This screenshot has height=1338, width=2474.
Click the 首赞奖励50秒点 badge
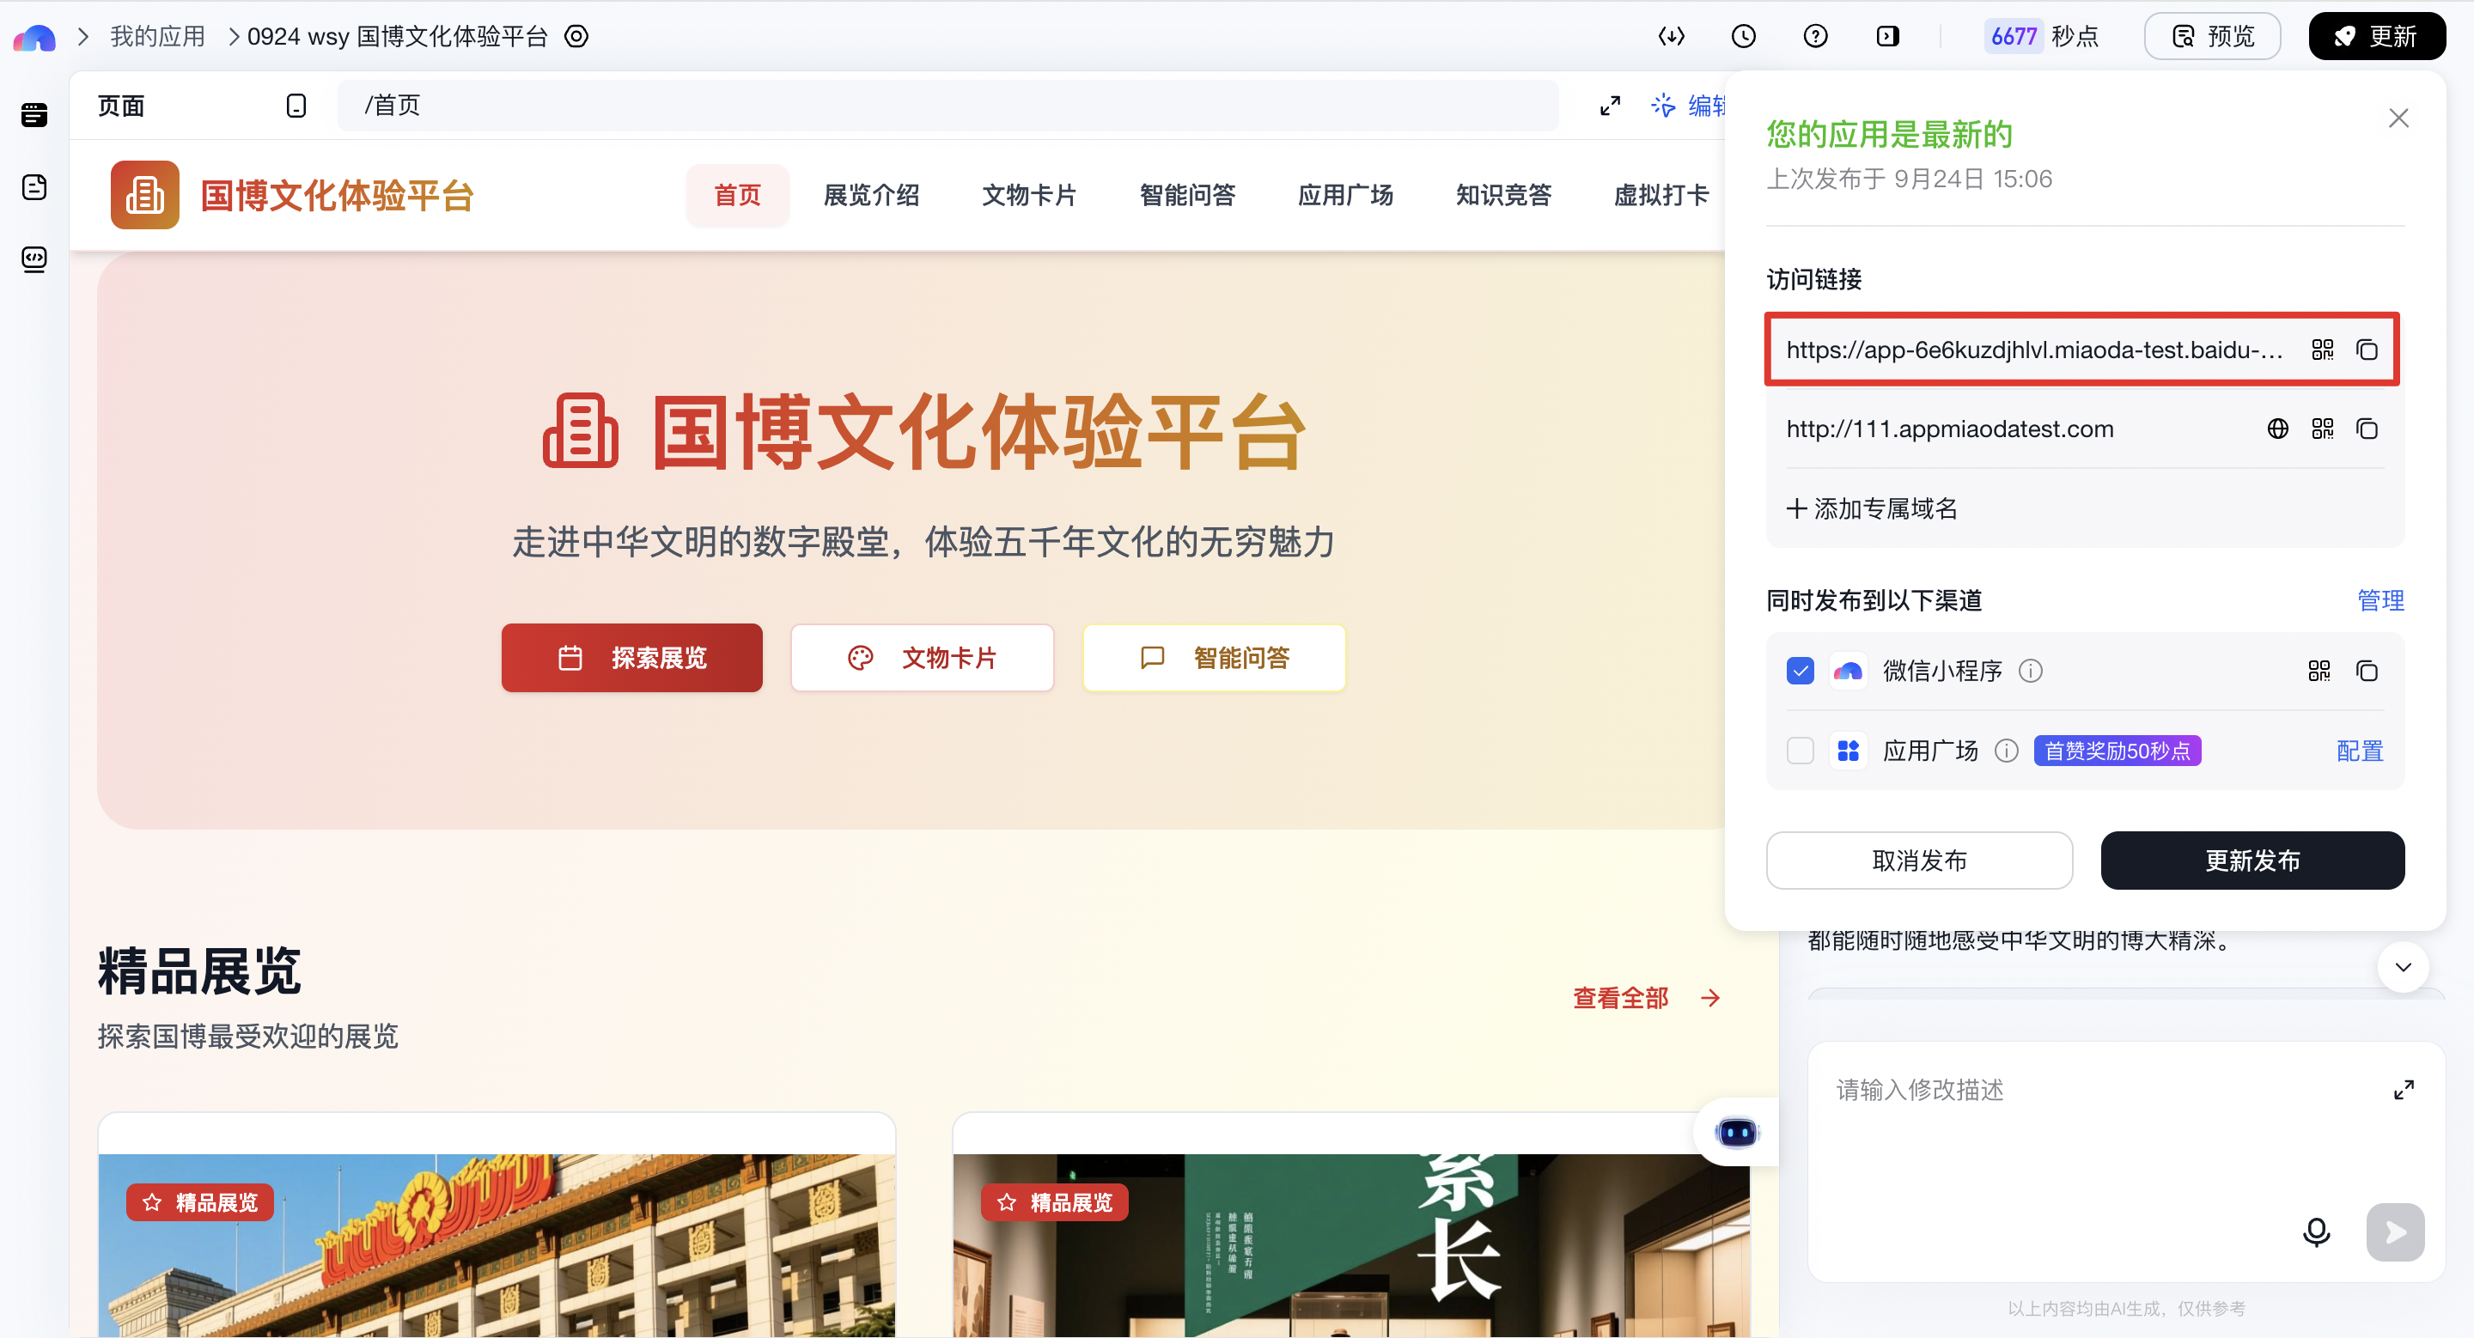tap(2117, 751)
